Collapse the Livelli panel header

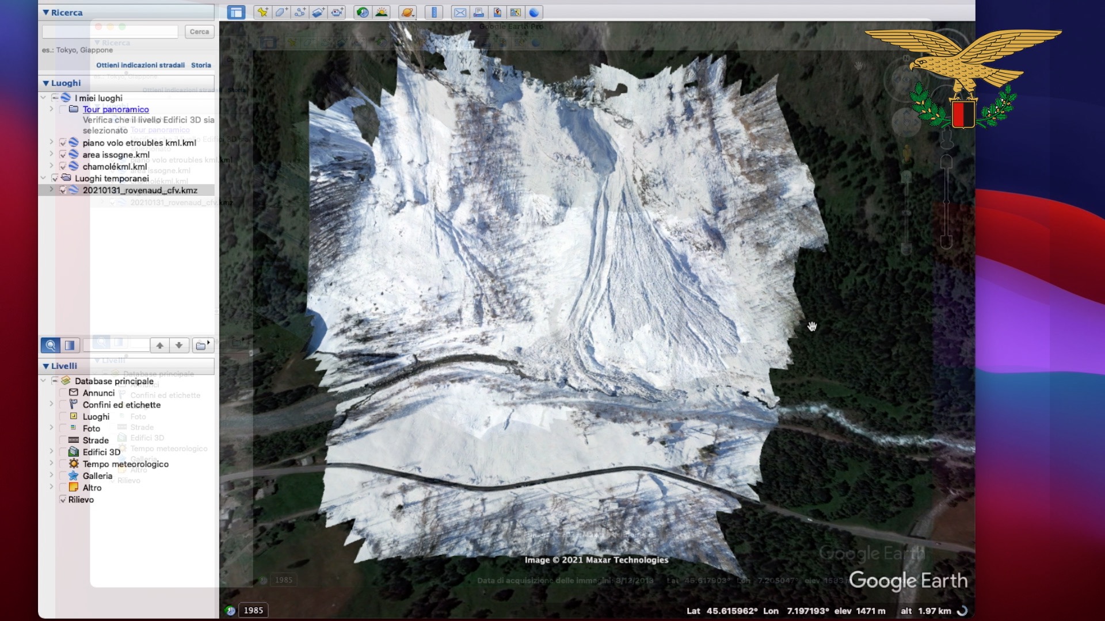click(x=45, y=366)
